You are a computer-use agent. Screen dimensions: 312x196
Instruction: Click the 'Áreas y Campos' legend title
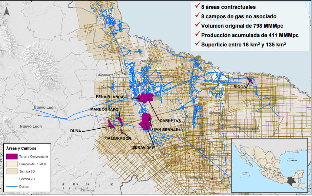[21, 148]
